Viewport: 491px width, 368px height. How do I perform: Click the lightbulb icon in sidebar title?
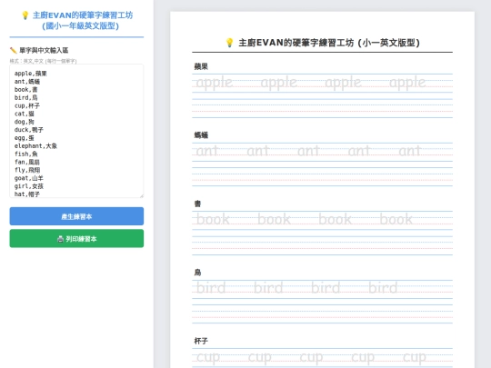coord(25,15)
